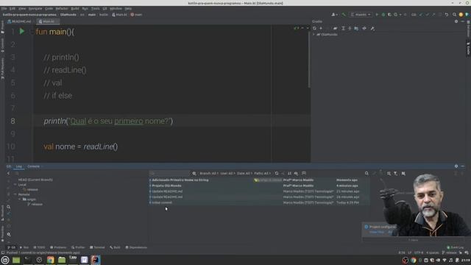
Task: Hide Git branches pane with back arrow
Action: coord(8,174)
